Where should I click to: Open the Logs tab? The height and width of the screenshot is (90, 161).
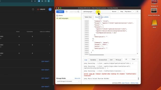[x=86, y=60]
